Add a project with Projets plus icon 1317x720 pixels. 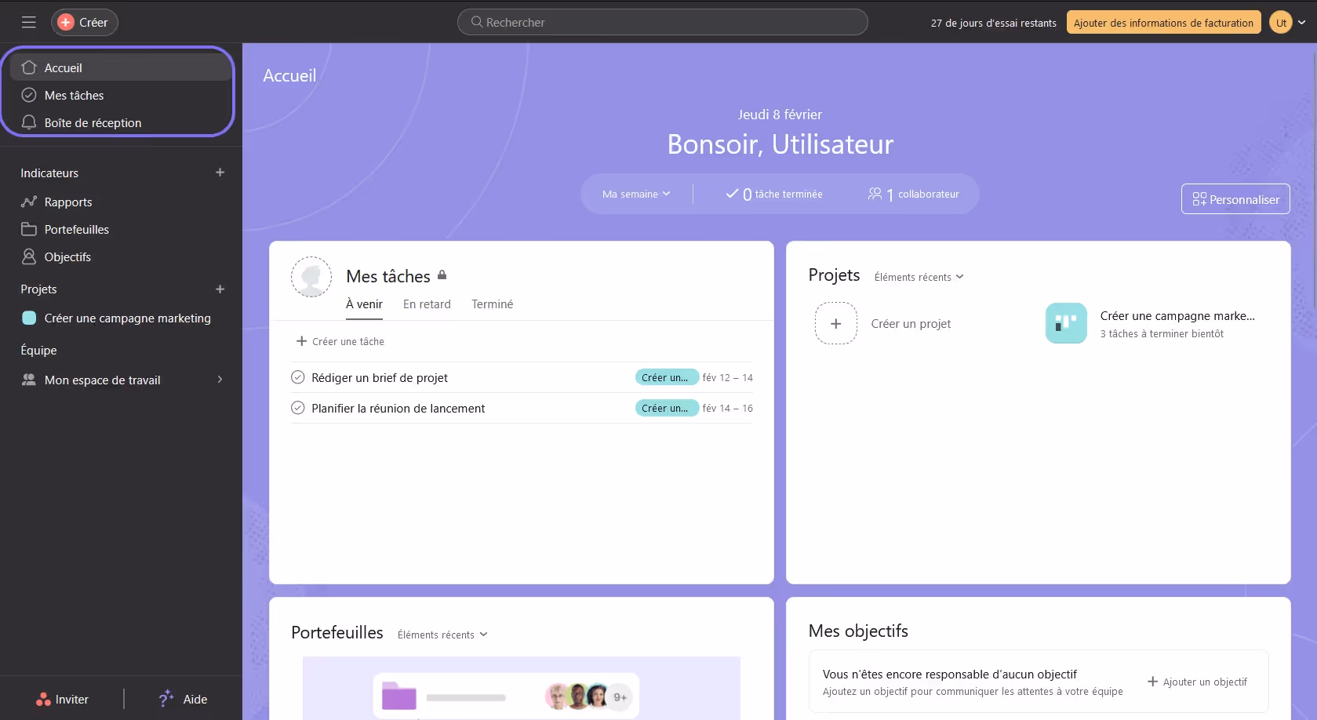[220, 289]
